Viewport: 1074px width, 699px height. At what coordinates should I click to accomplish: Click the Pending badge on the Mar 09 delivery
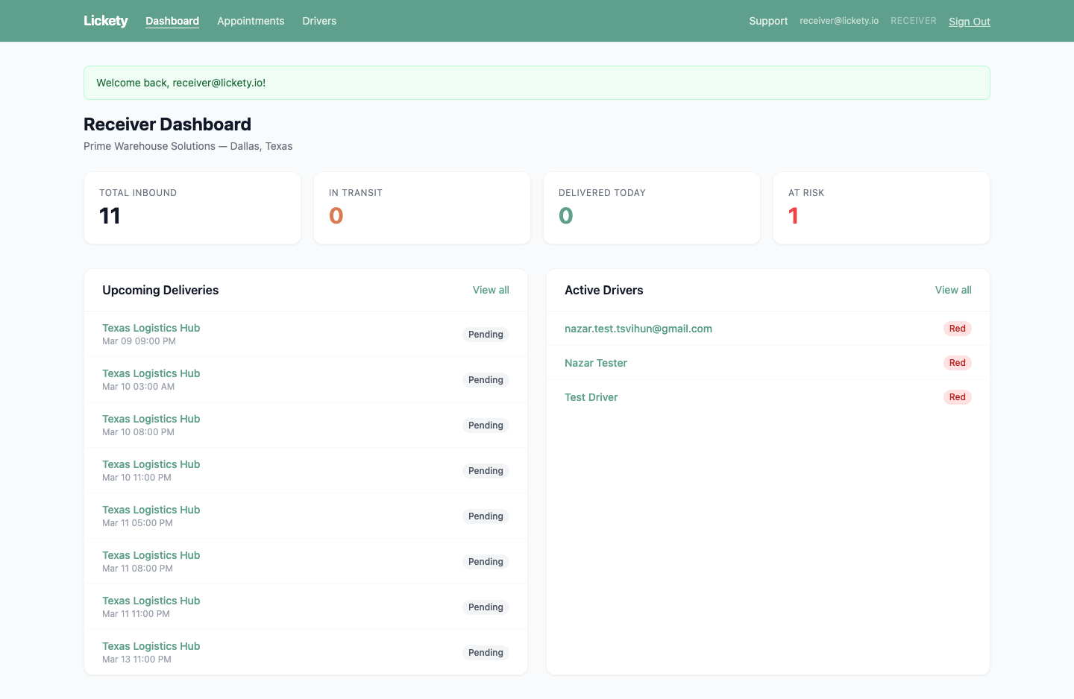(486, 335)
